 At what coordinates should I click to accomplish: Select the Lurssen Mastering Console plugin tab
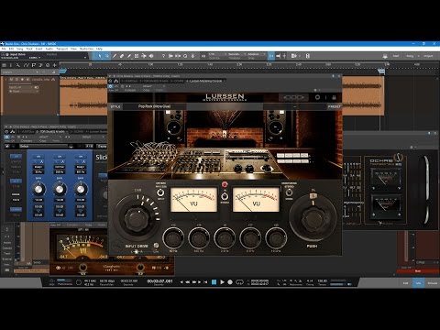205,81
